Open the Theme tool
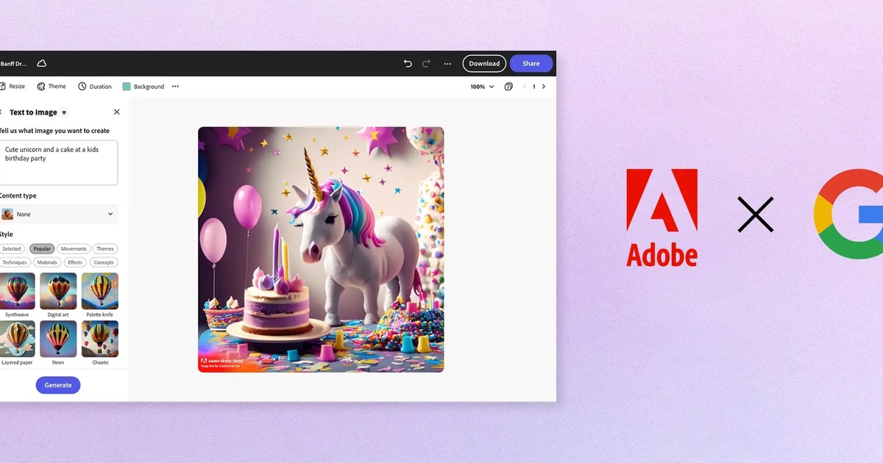 [40, 86]
